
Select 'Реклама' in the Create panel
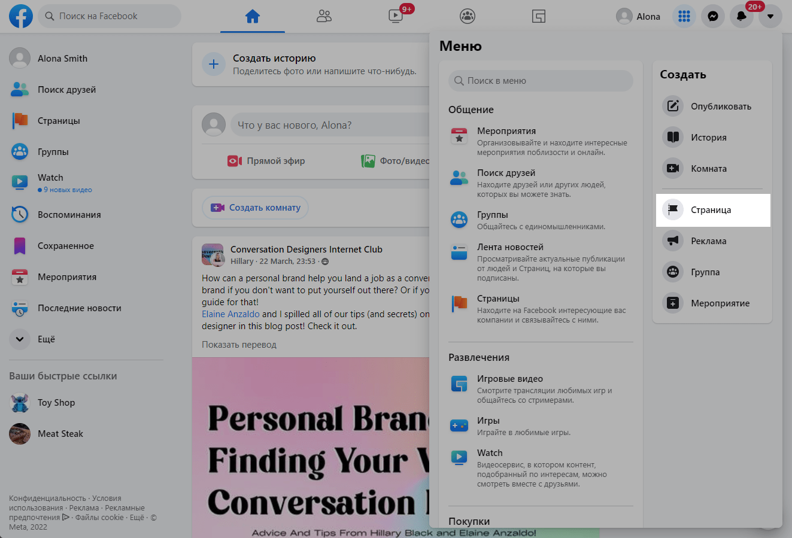[708, 241]
